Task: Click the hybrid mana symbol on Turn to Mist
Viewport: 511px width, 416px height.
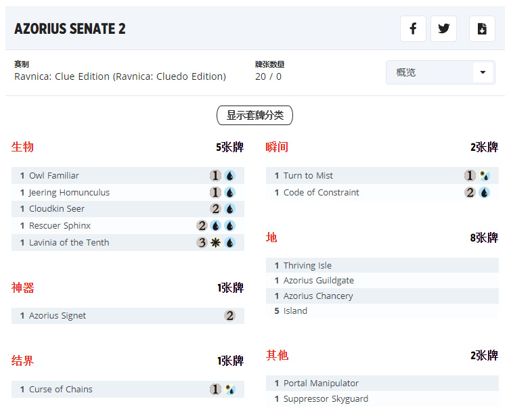Action: click(485, 176)
